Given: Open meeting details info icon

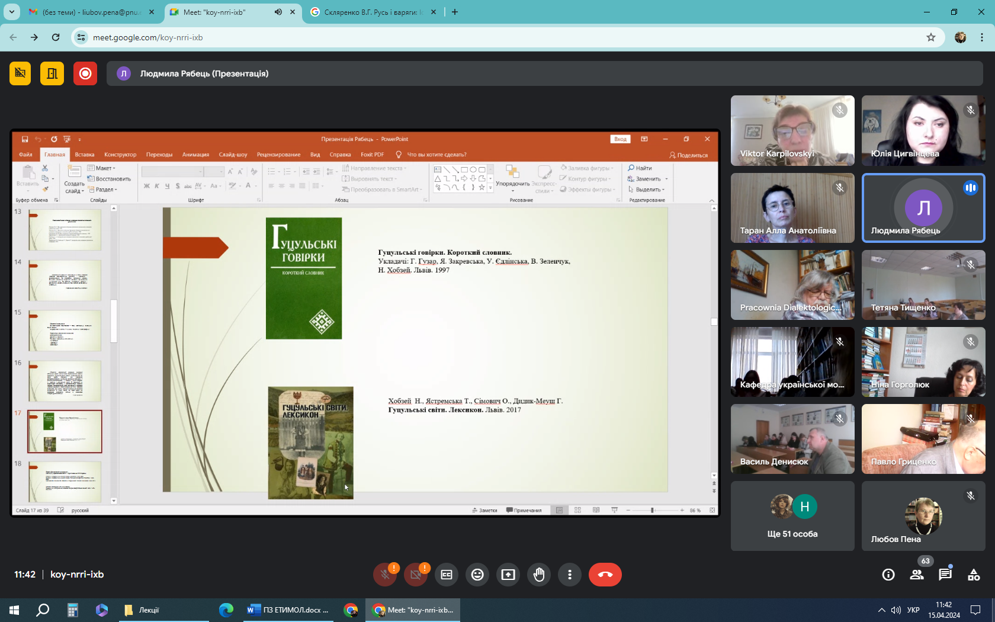Looking at the screenshot, I should [x=888, y=575].
